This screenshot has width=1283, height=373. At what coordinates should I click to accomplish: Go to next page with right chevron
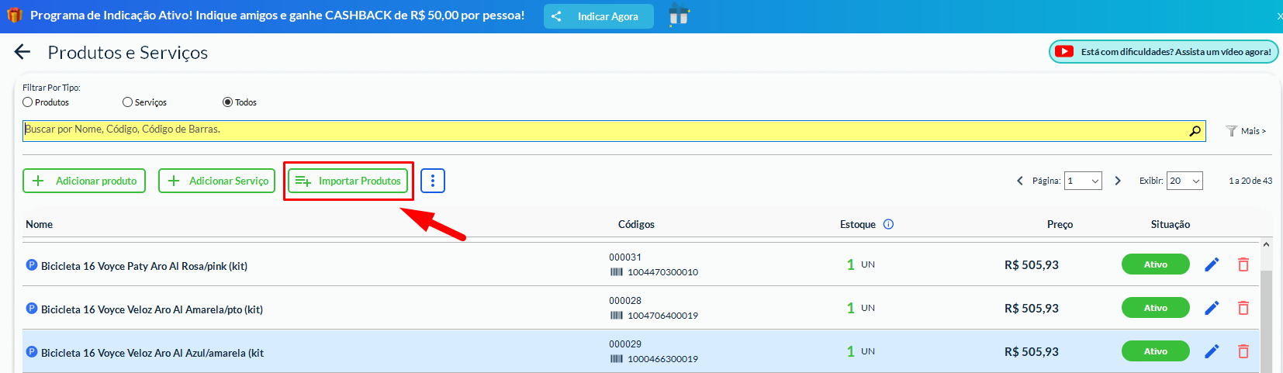point(1118,181)
